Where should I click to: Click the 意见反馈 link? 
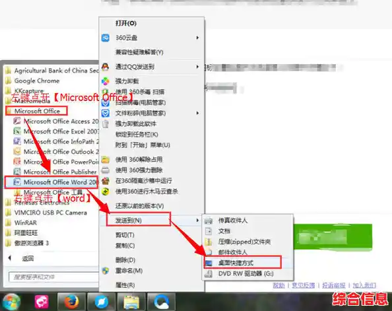coord(304,285)
